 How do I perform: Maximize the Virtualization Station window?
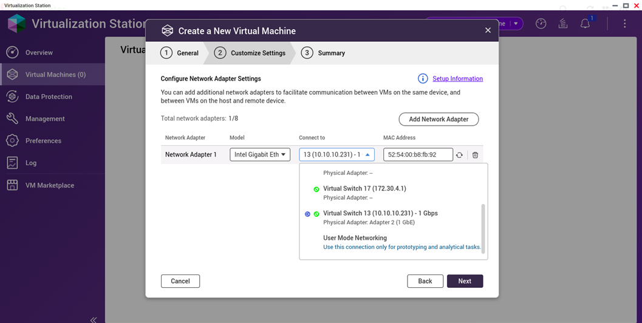[626, 5]
